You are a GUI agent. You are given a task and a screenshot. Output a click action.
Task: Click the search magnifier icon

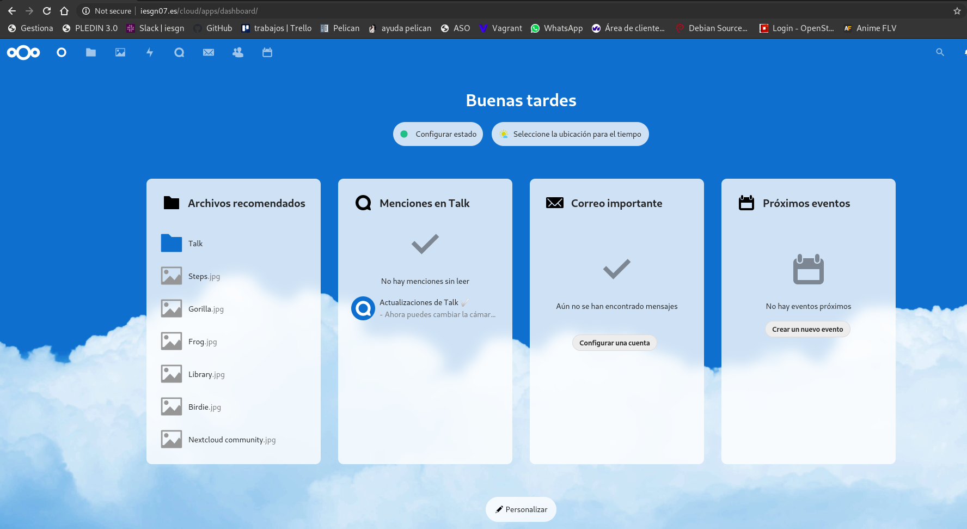[940, 52]
